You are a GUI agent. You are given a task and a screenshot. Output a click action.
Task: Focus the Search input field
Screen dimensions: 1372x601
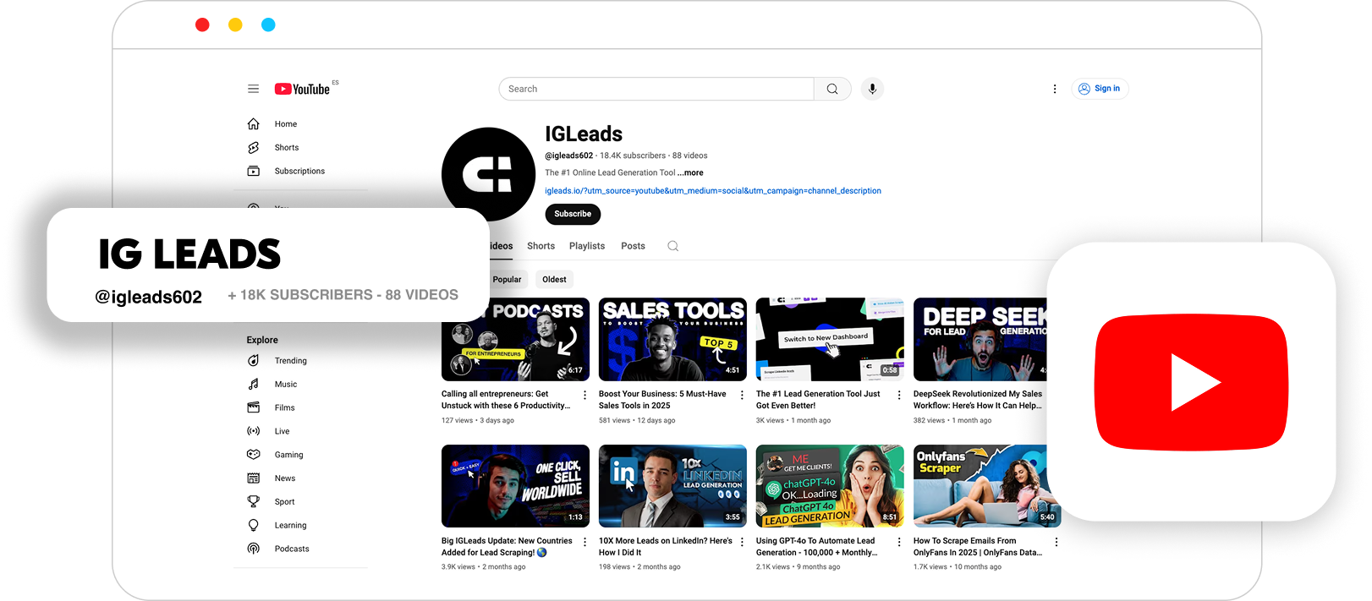(x=656, y=89)
